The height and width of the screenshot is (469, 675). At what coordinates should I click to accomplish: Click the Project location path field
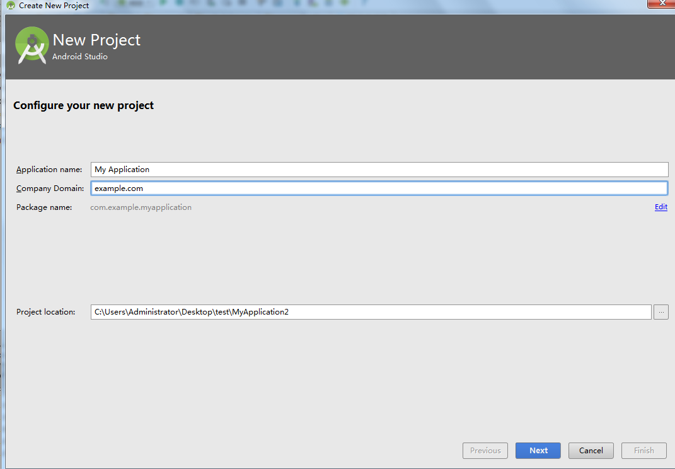(x=371, y=312)
